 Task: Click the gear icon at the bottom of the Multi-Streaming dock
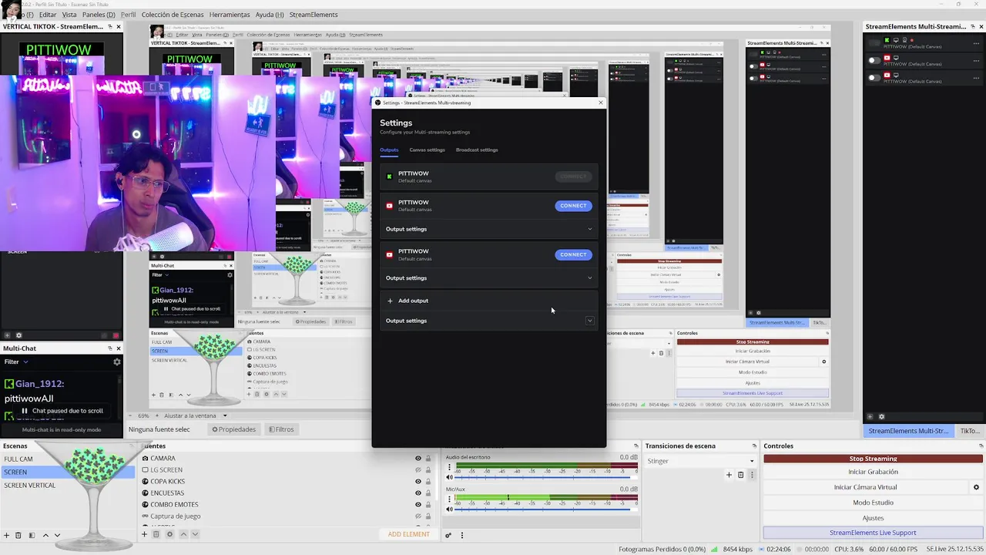(882, 417)
